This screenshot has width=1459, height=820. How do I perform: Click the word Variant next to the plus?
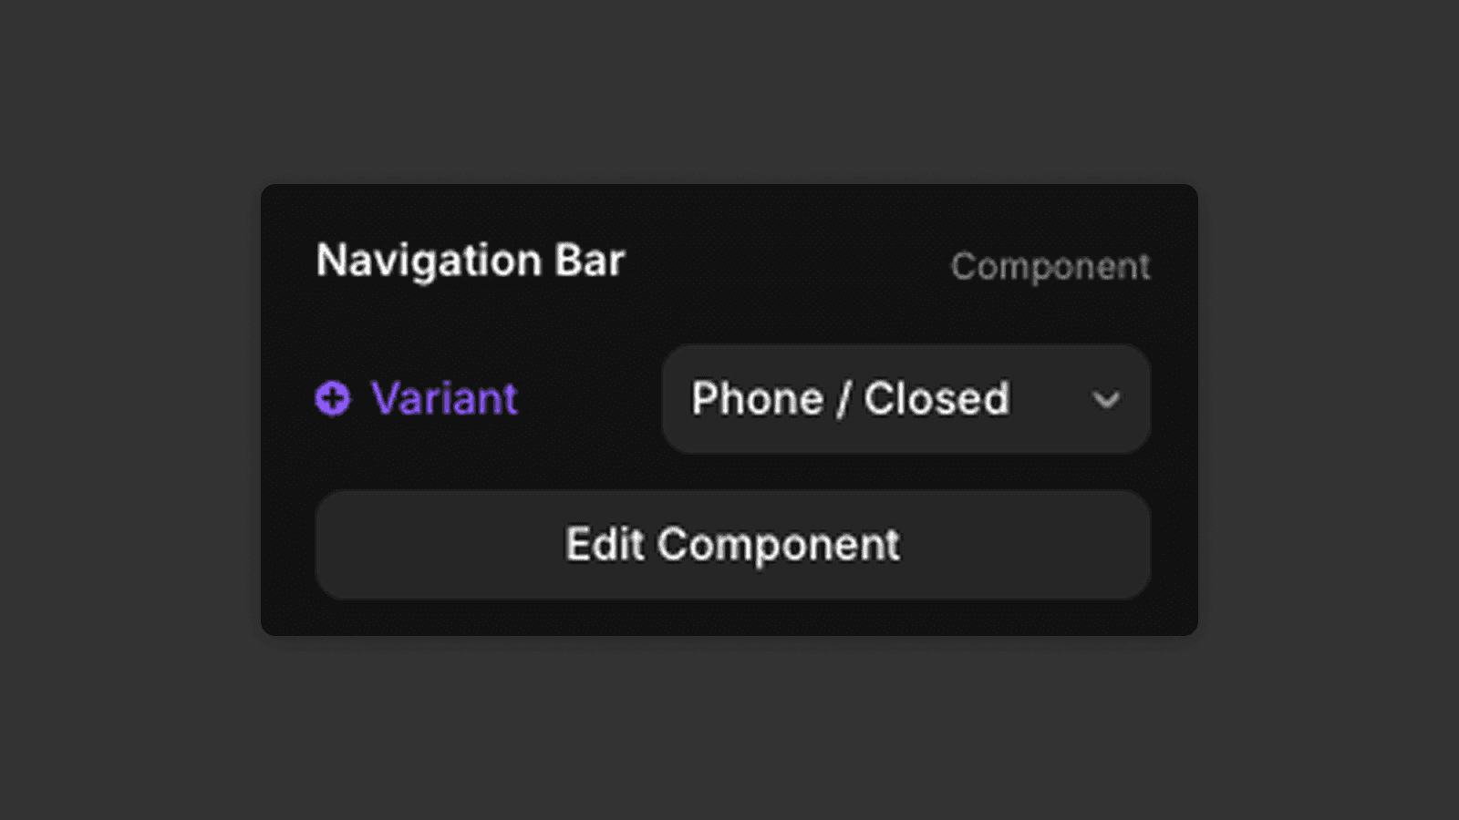pyautogui.click(x=444, y=398)
